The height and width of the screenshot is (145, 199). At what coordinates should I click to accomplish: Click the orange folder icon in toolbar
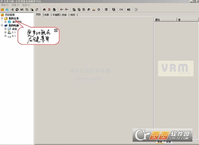click(2, 10)
